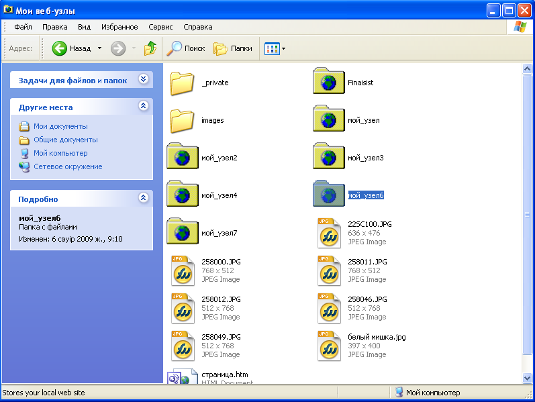The width and height of the screenshot is (535, 402).
Task: Select the 258049.JPG file icon
Action: pyautogui.click(x=183, y=346)
